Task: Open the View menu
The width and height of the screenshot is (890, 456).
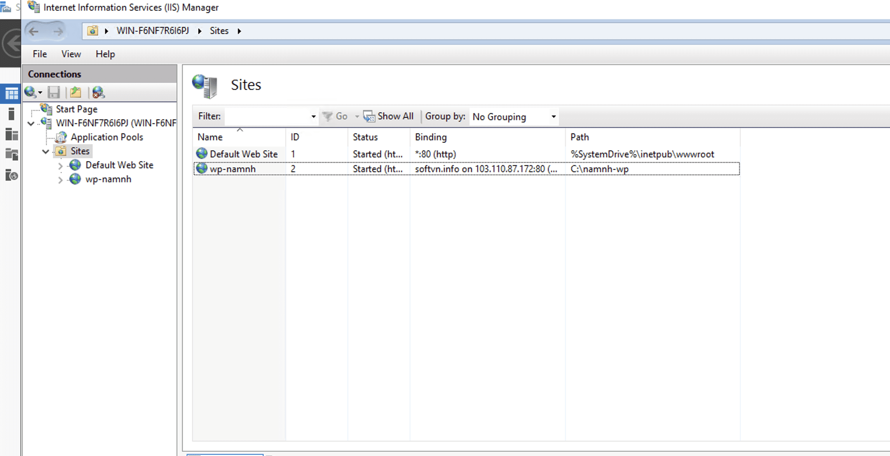Action: pos(71,54)
